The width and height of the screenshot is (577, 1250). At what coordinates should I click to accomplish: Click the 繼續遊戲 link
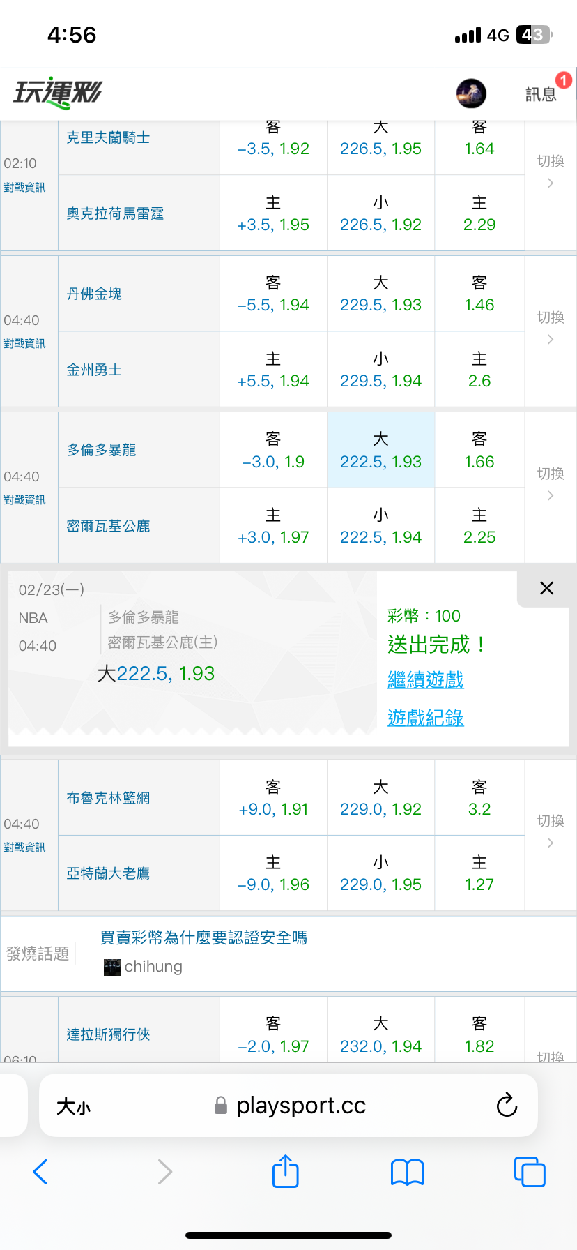pos(425,680)
